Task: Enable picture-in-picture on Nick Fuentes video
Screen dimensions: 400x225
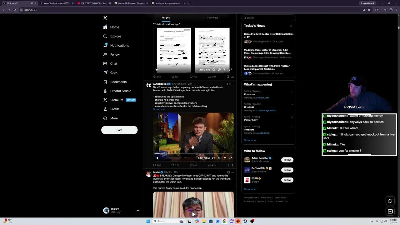Action: [x=225, y=158]
